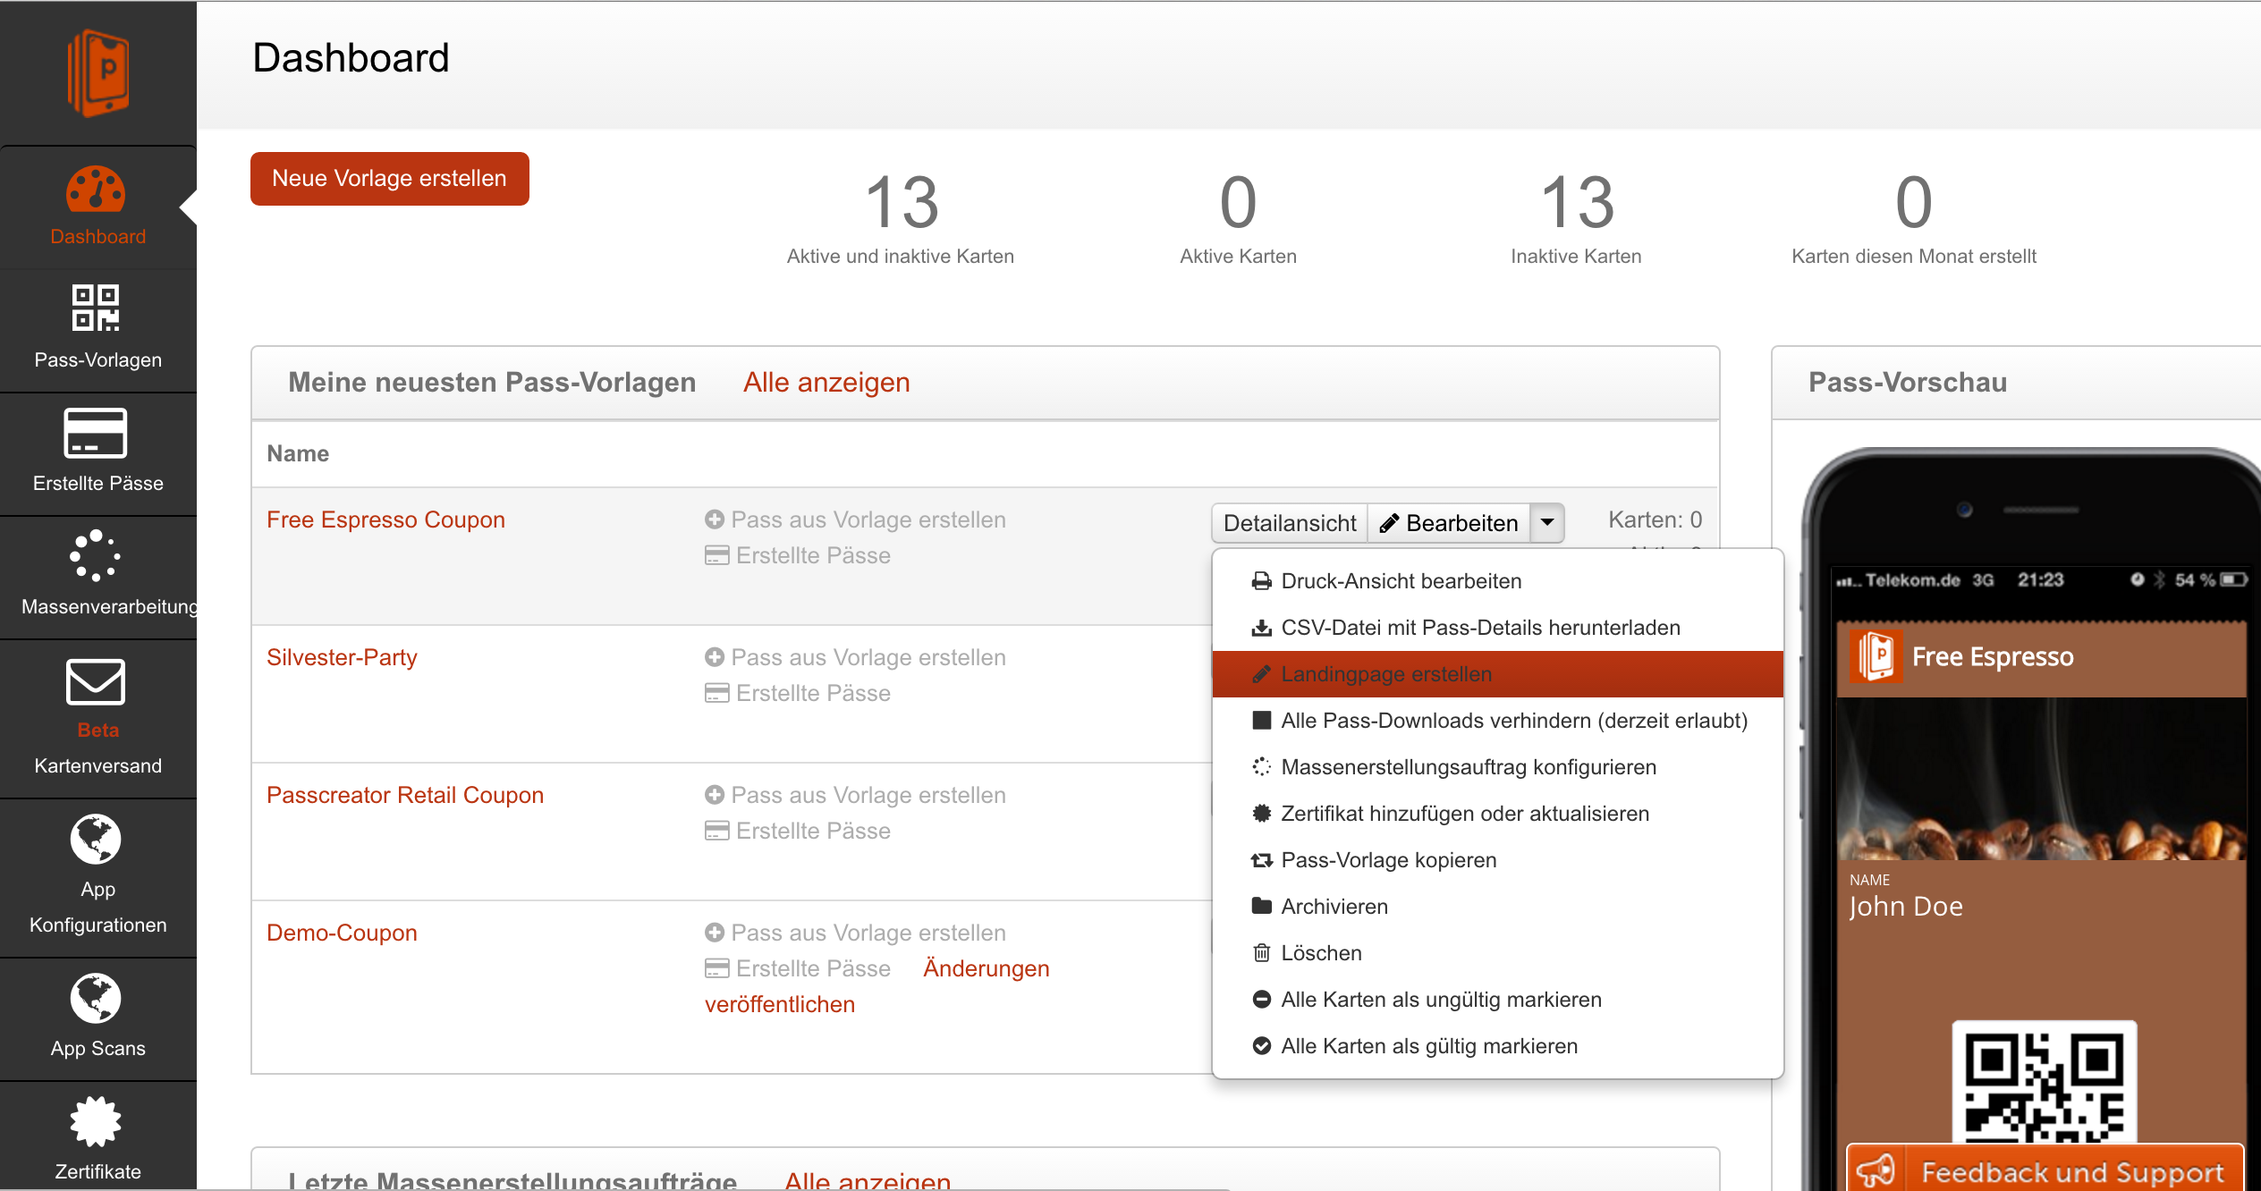Click Bearbeiten button for Free Espresso Coupon

pos(1449,523)
